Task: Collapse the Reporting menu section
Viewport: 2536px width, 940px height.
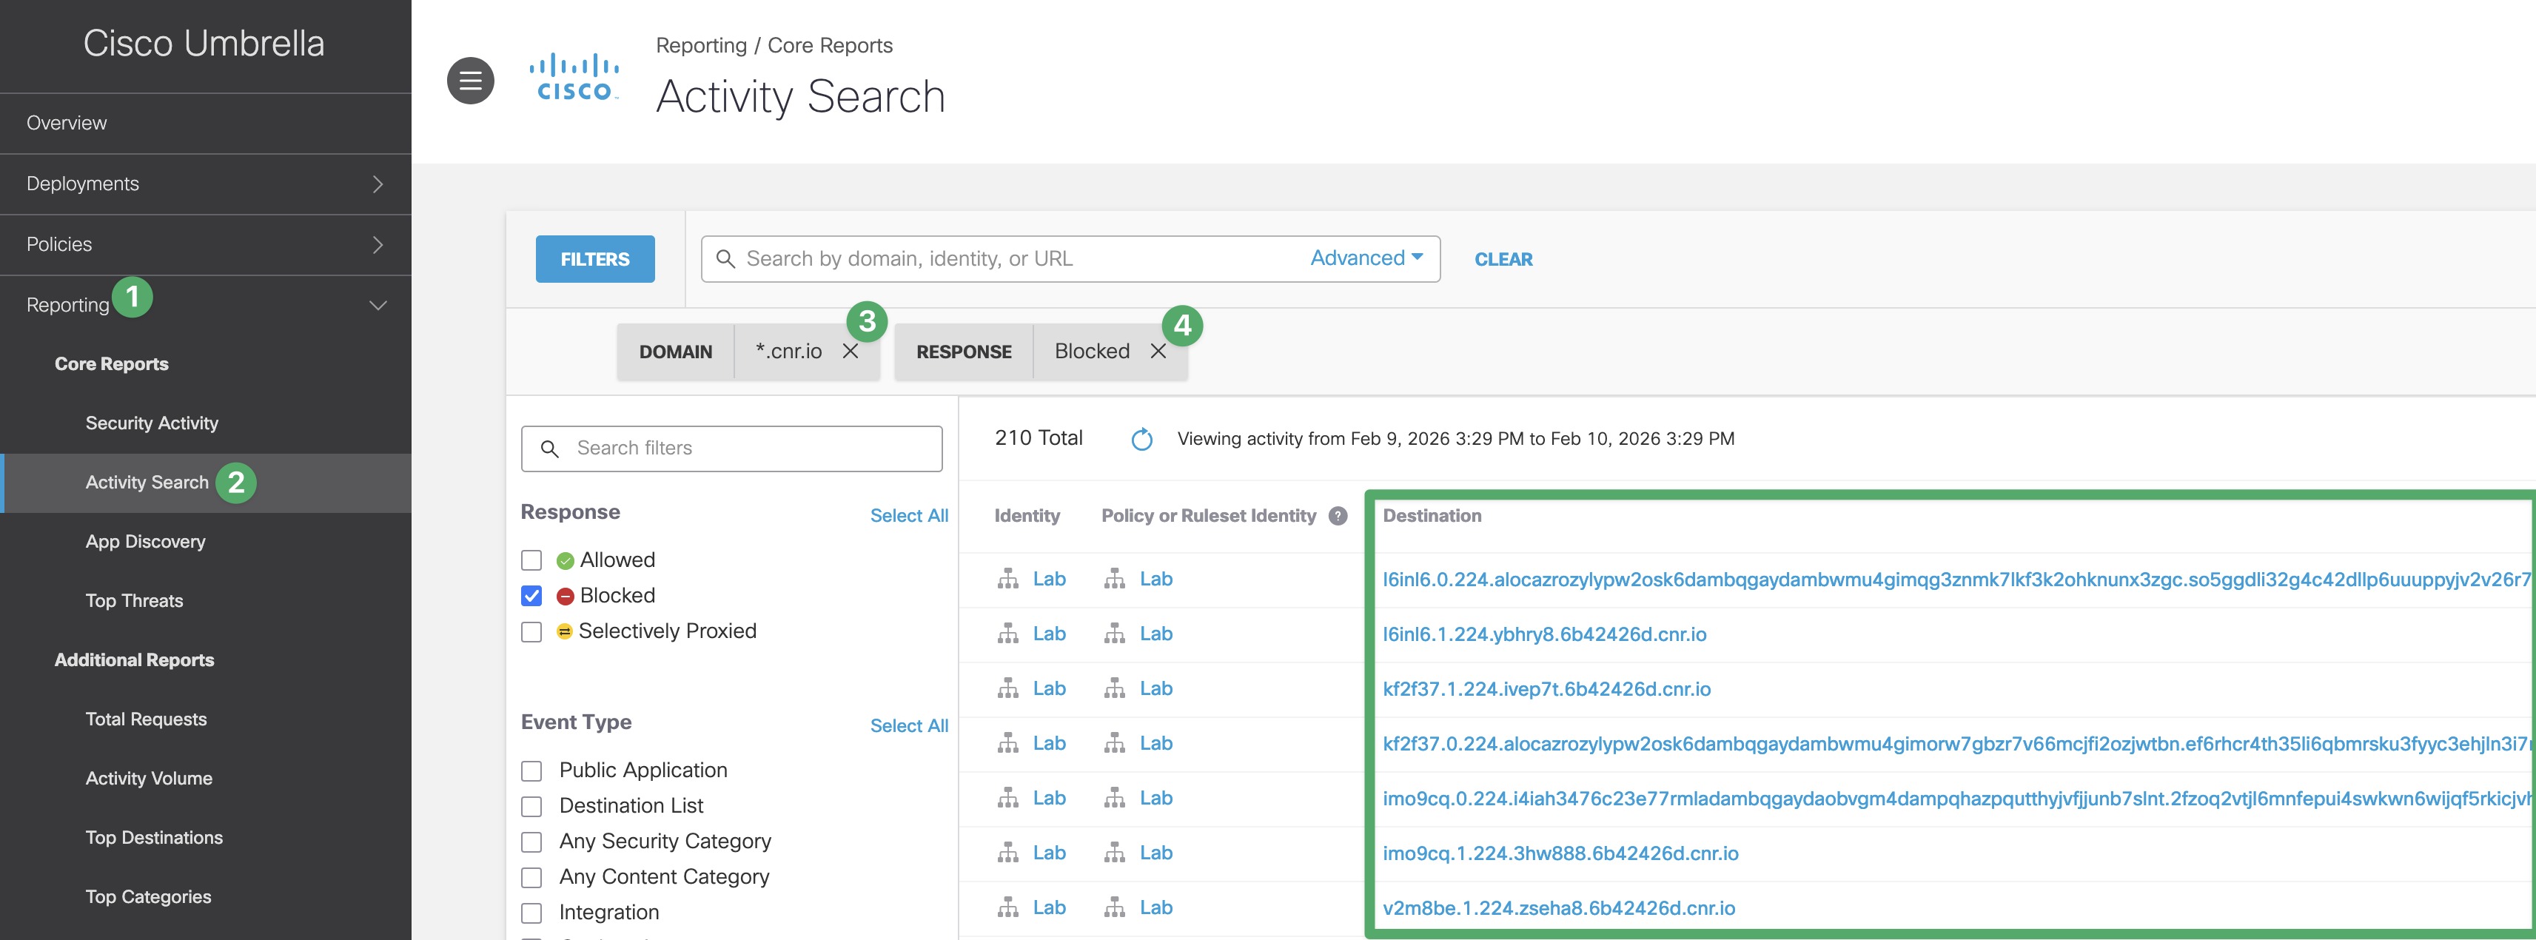Action: click(377, 305)
